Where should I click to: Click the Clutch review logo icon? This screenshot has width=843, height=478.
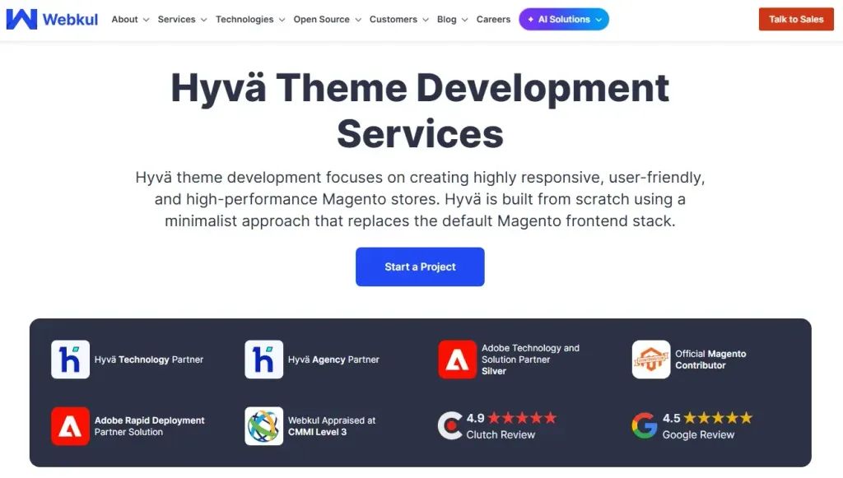(450, 426)
